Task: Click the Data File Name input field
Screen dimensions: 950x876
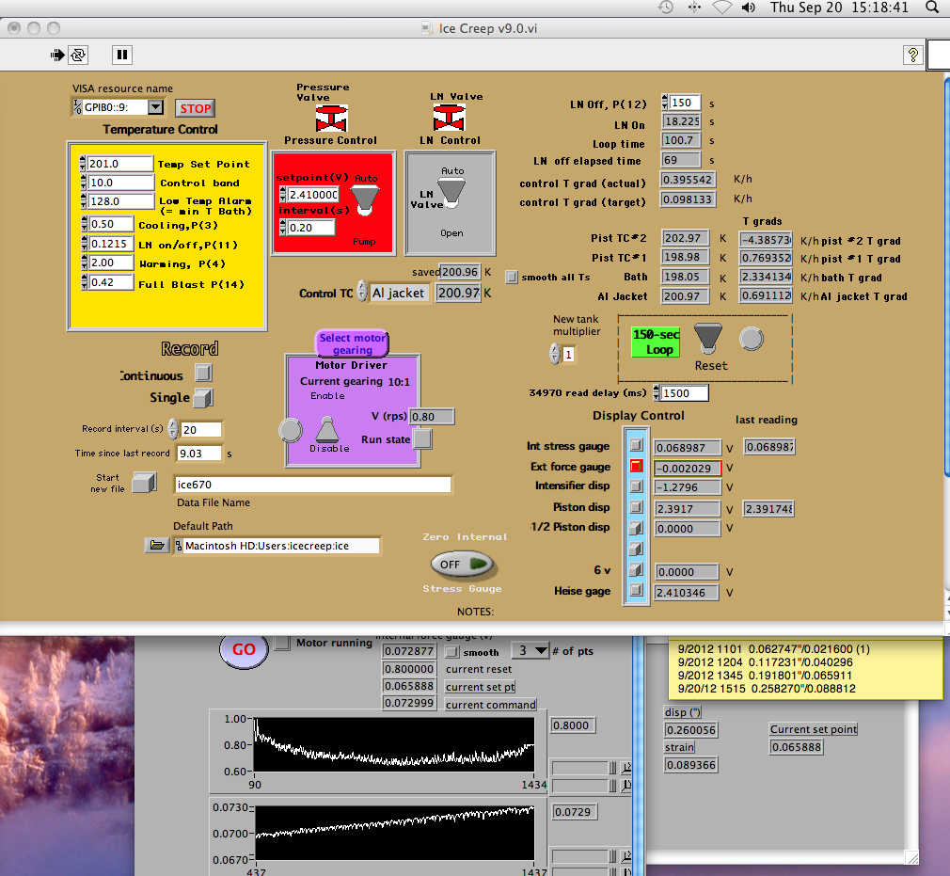Action: pyautogui.click(x=313, y=485)
